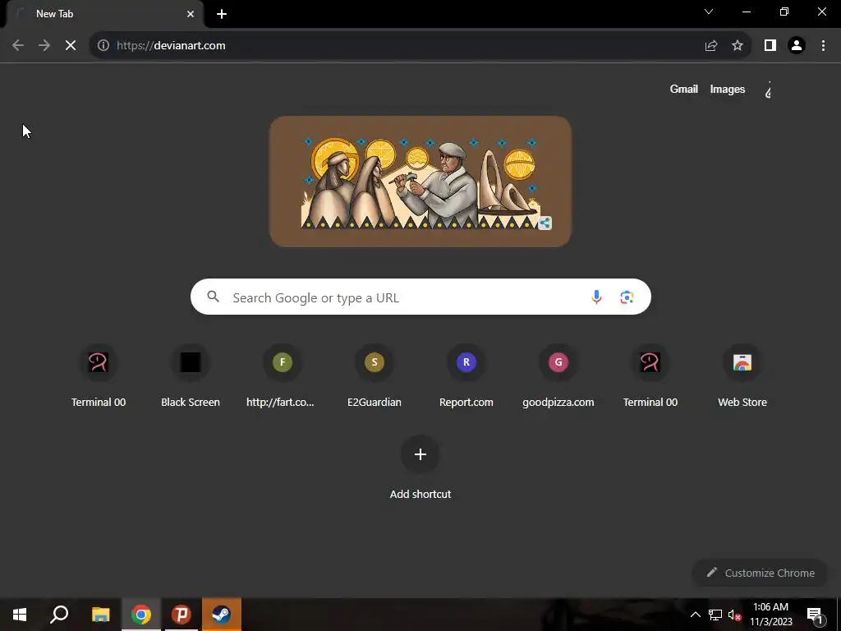Screen dimensions: 841x631
Task: Click the Chrome taskbar icon
Action: click(x=141, y=615)
